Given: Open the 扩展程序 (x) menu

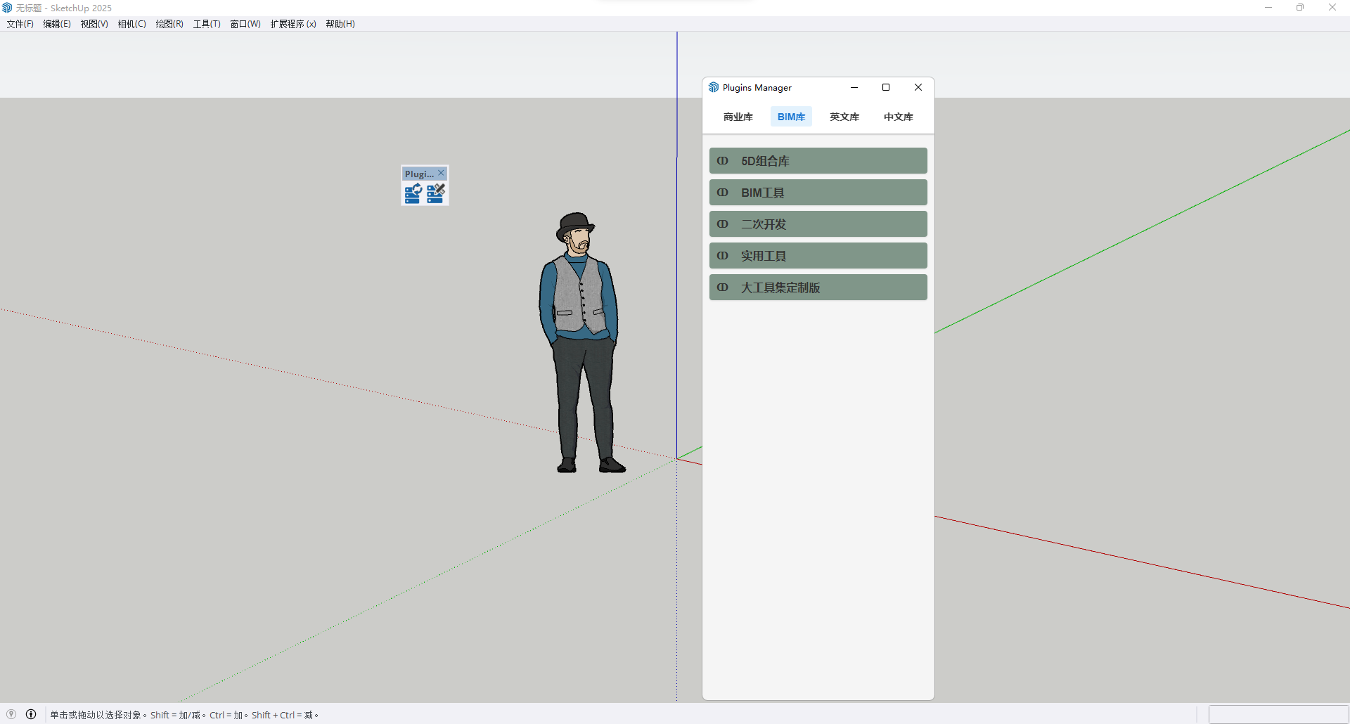Looking at the screenshot, I should (x=293, y=24).
